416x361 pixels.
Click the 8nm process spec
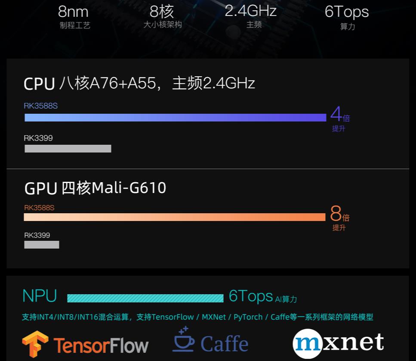[x=75, y=16]
